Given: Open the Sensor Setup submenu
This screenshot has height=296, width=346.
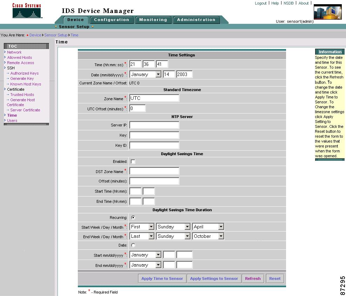Looking at the screenshot, I should [x=74, y=27].
